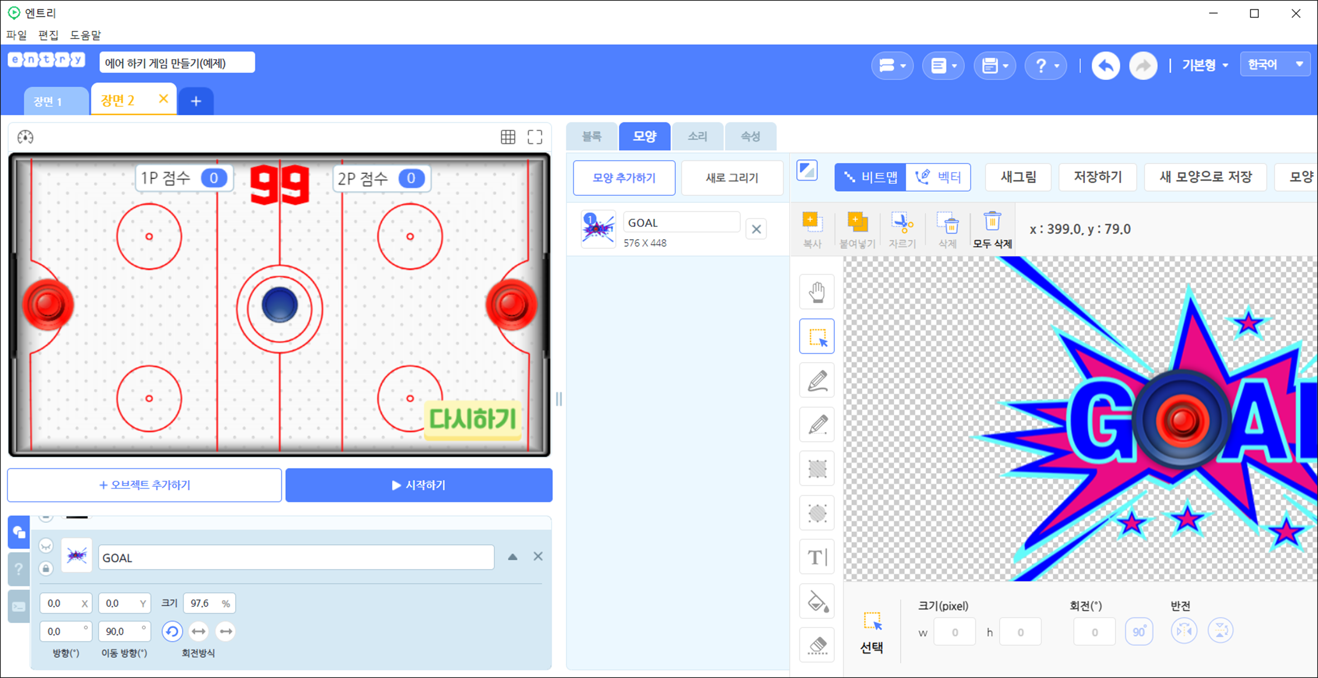The height and width of the screenshot is (678, 1318).
Task: Switch to 비트맵 bitmap mode
Action: pyautogui.click(x=870, y=178)
